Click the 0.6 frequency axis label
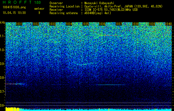This screenshot has height=111, width=174. point(2,105)
